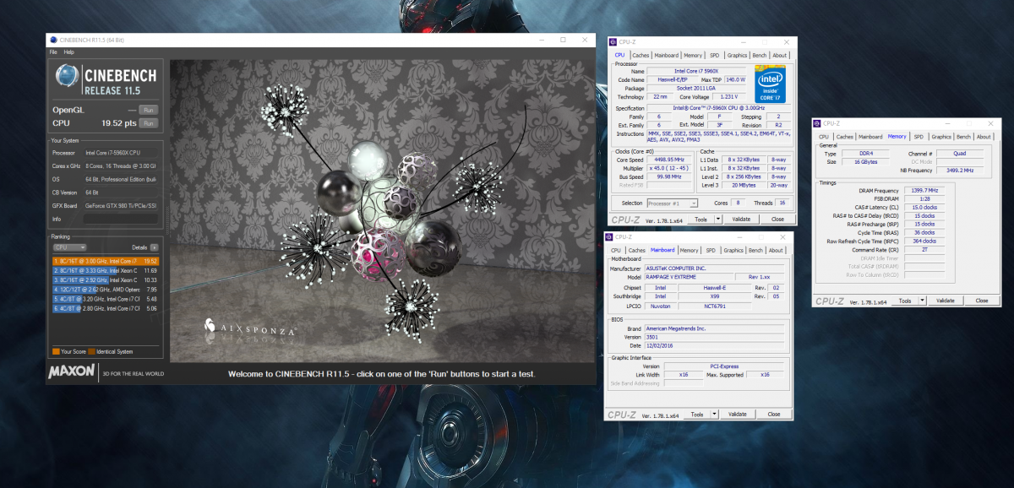Select the 12C/12T AMD Opteron ranking row
Image resolution: width=1014 pixels, height=488 pixels.
click(x=105, y=290)
